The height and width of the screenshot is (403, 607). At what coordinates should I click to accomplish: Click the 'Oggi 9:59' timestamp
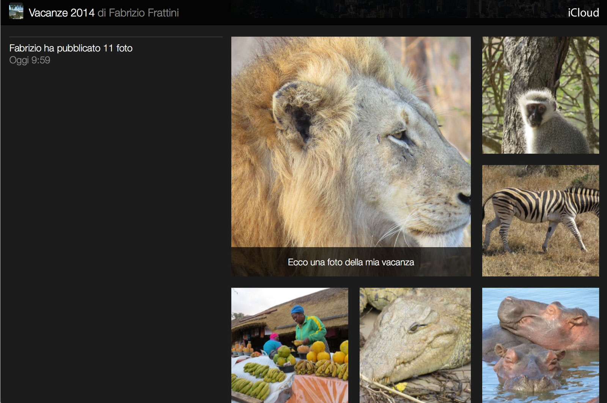coord(30,60)
